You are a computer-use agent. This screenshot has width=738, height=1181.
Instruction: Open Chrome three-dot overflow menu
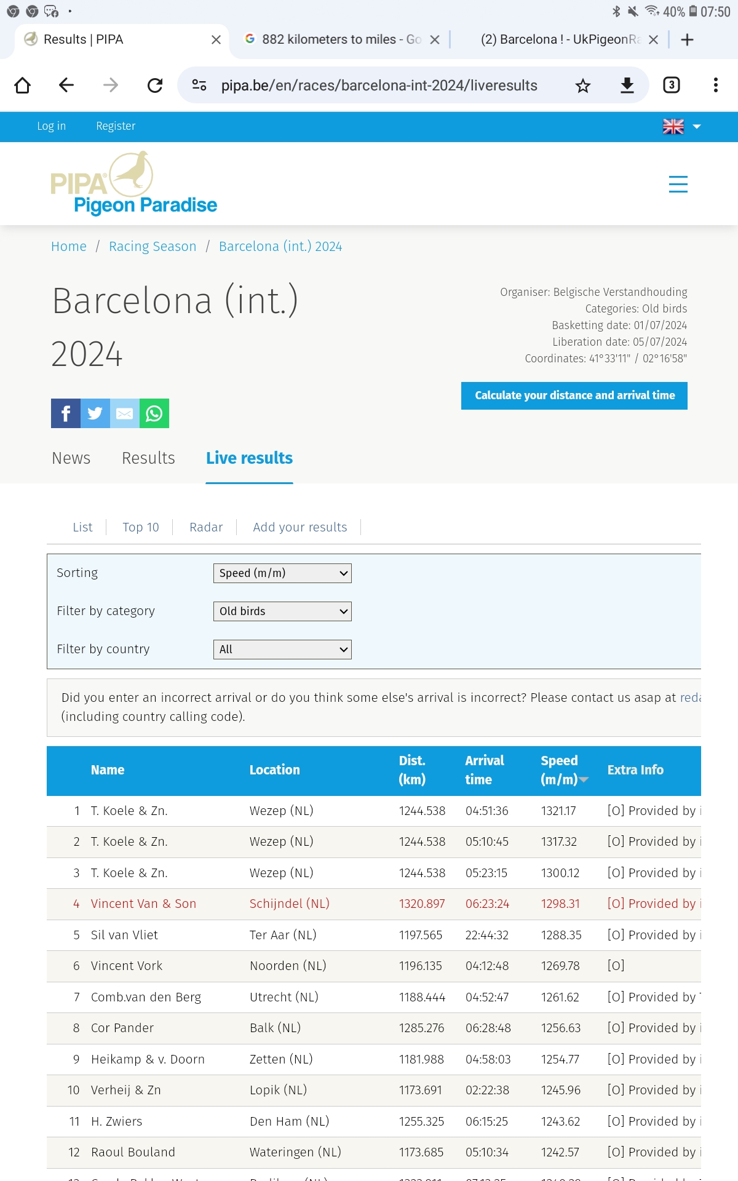point(715,85)
